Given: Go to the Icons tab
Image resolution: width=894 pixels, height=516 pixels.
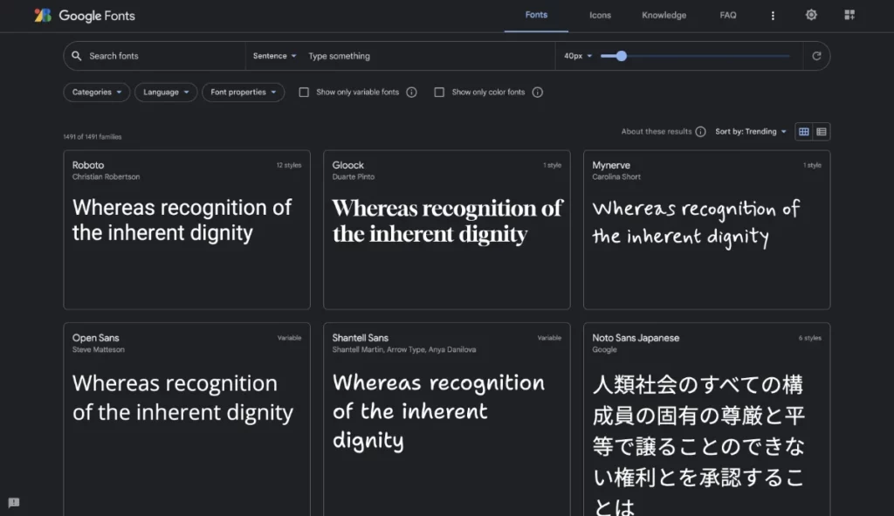Looking at the screenshot, I should coord(600,16).
